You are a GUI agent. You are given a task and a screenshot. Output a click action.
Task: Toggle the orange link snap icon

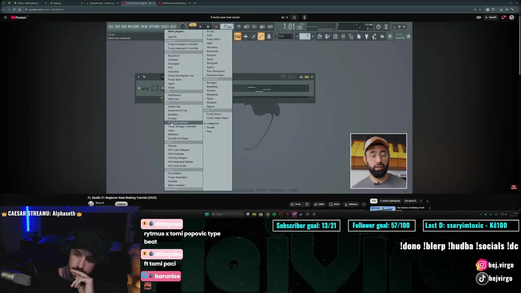click(261, 37)
